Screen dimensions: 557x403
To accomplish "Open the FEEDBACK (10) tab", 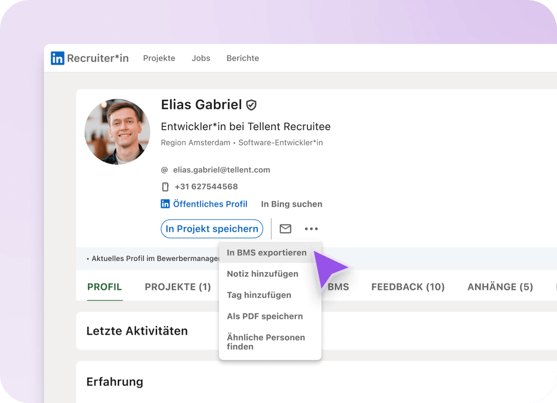I will pyautogui.click(x=408, y=287).
